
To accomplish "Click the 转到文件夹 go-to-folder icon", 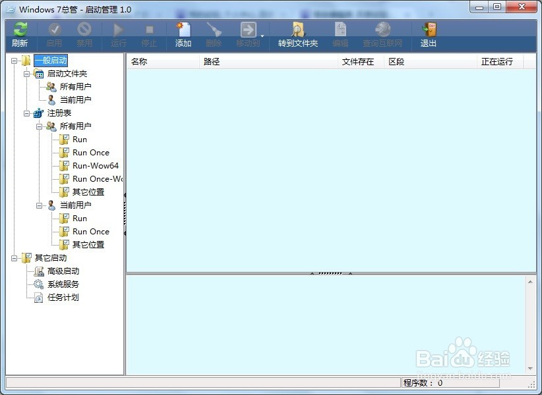I will 298,30.
